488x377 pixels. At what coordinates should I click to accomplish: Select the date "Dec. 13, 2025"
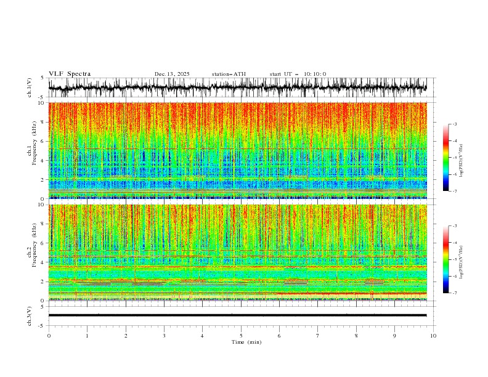tap(172, 74)
